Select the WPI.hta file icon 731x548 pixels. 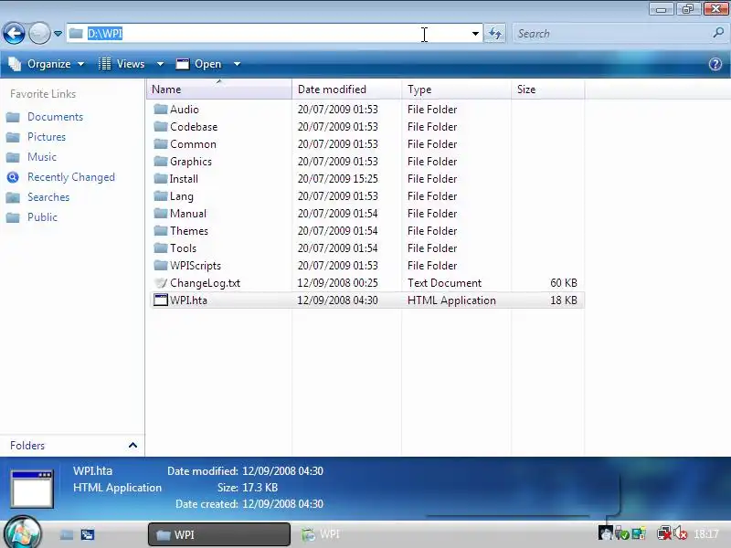[161, 300]
